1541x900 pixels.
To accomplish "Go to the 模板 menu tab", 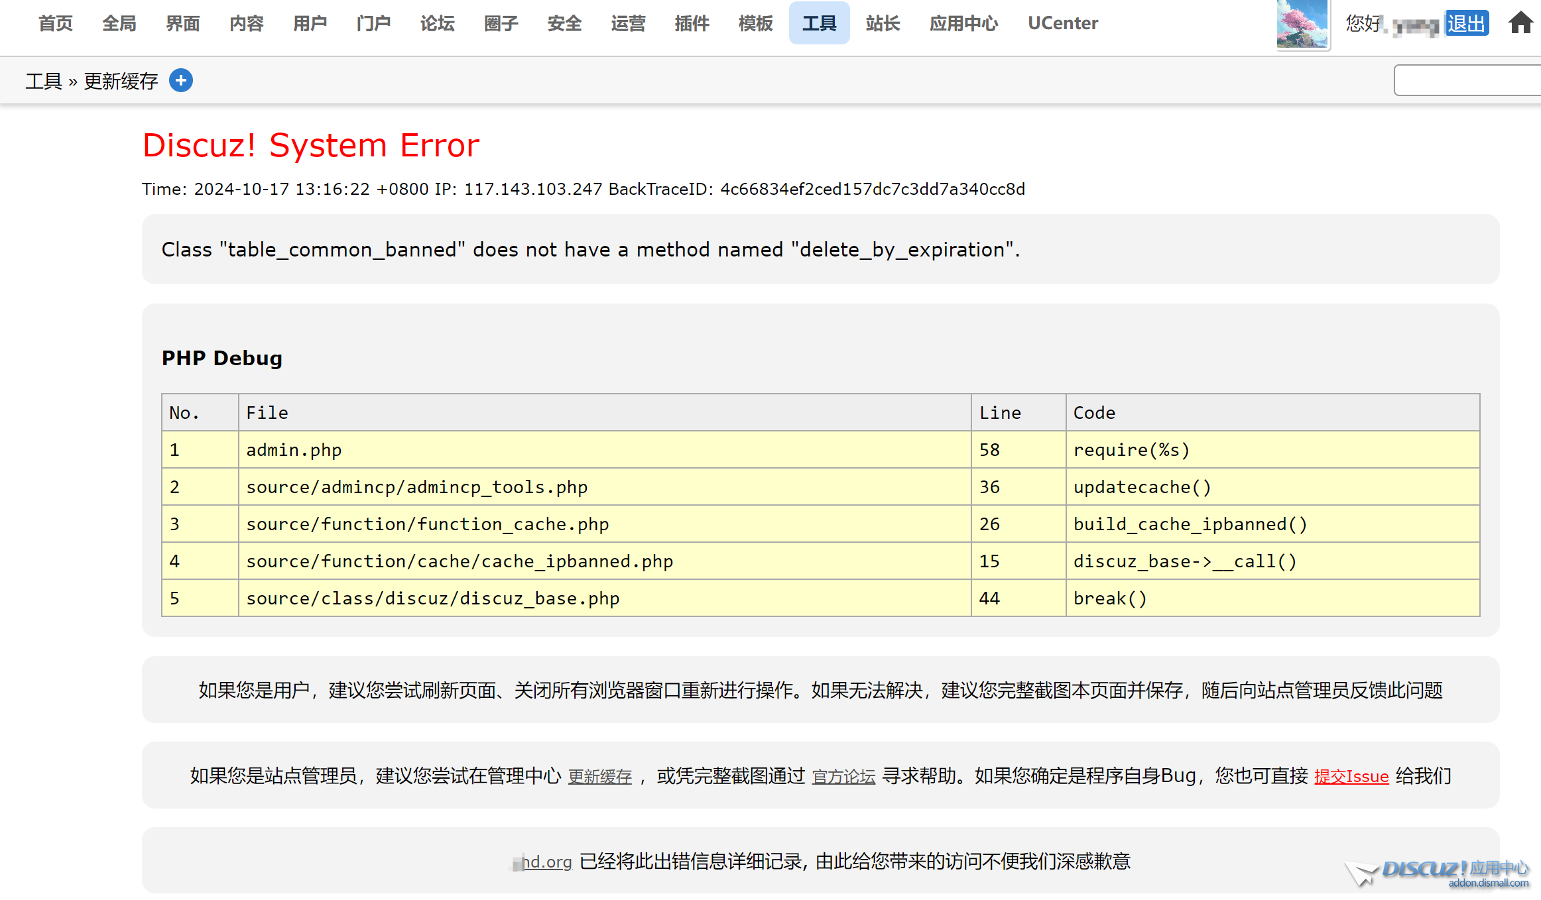I will 756,23.
